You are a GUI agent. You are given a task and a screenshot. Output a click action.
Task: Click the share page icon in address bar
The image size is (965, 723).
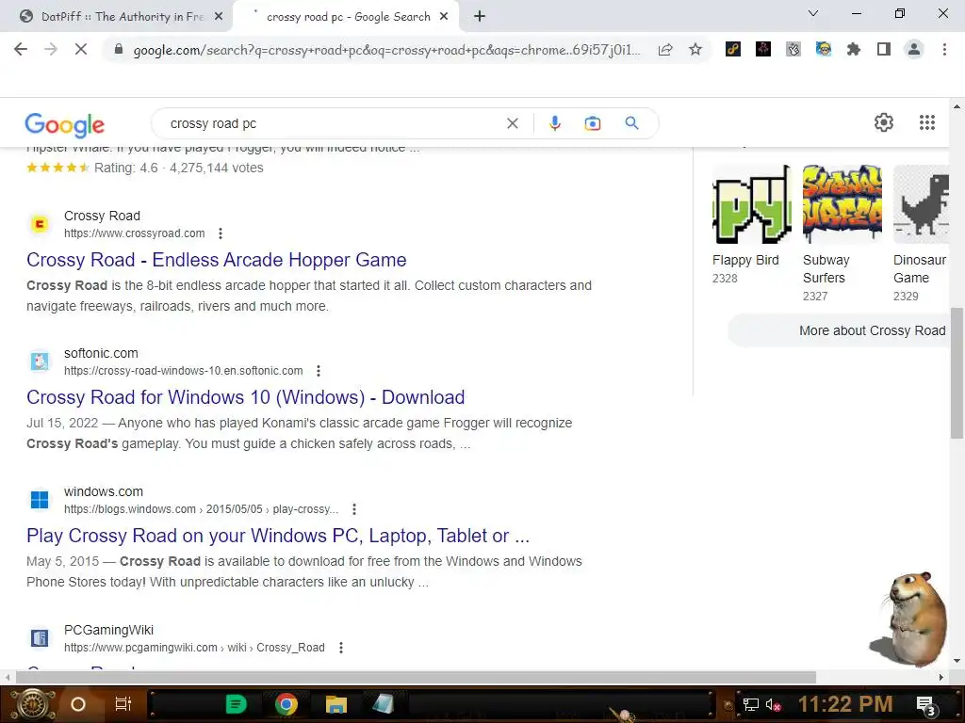tap(665, 50)
